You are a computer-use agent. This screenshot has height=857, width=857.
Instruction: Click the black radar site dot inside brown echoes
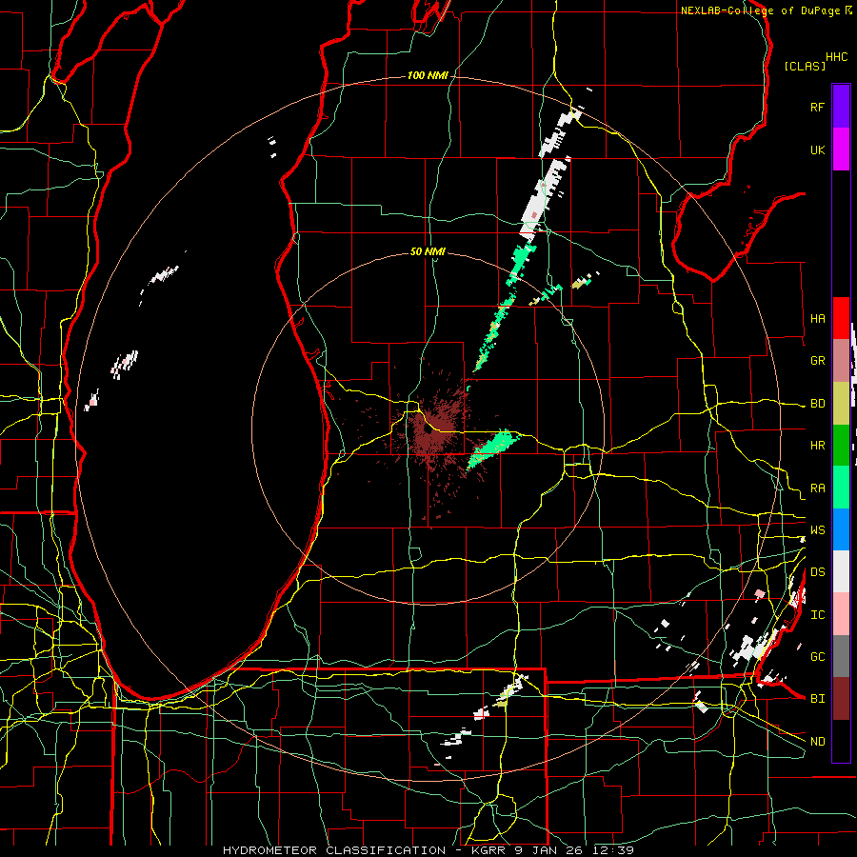tap(427, 430)
